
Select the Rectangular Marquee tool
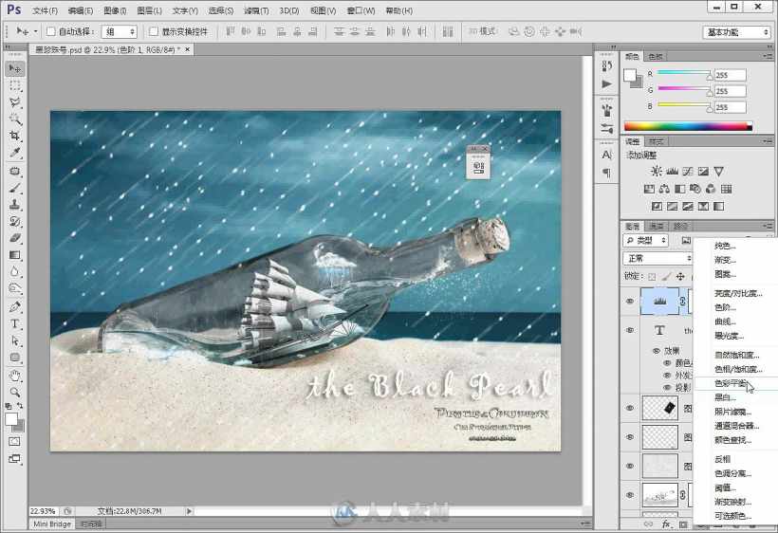pyautogui.click(x=15, y=85)
